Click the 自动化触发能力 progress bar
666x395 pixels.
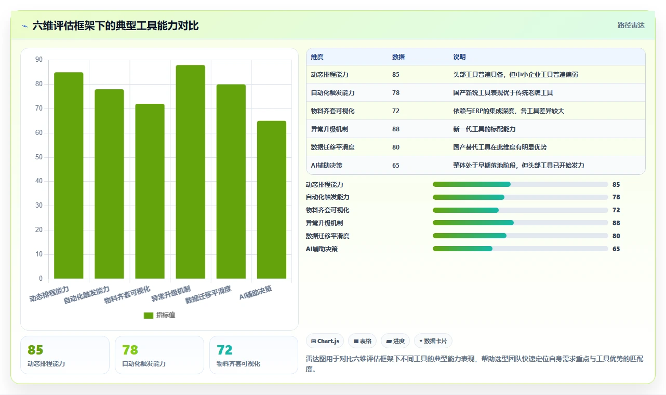tap(520, 197)
